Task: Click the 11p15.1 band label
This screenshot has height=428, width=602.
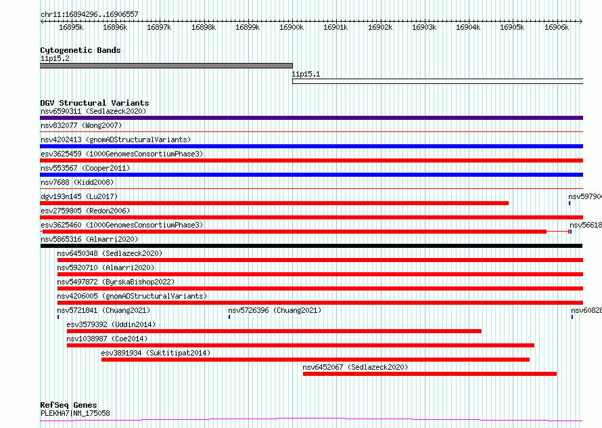Action: coord(306,74)
